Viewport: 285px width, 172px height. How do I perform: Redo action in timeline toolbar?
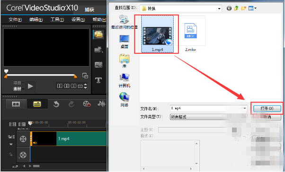(71, 104)
